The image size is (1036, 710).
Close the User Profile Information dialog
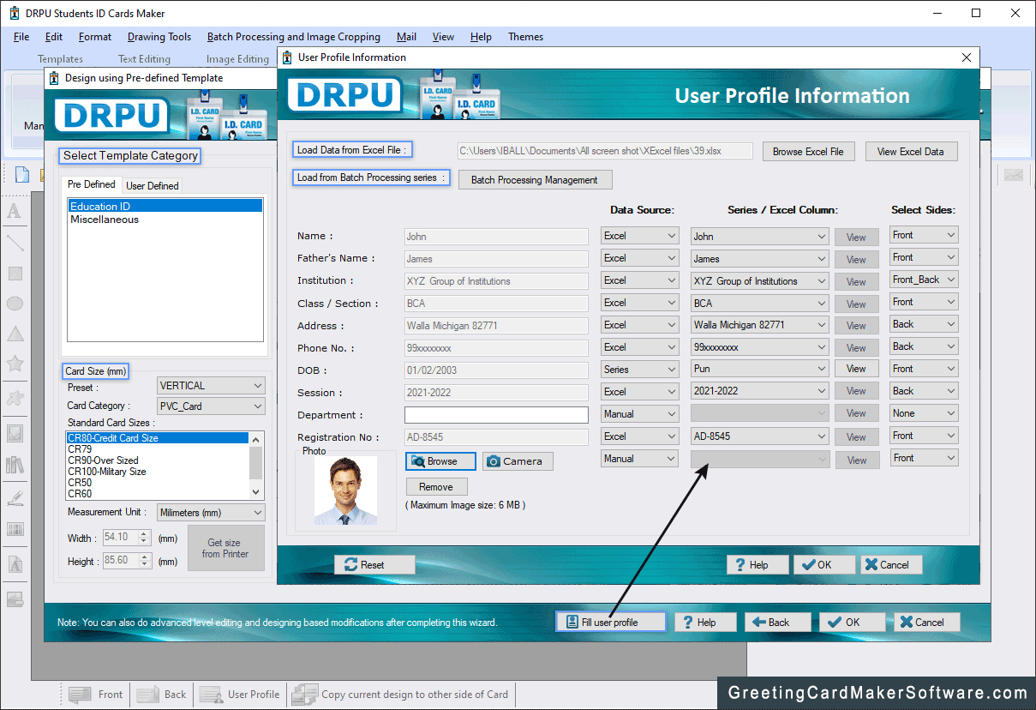click(x=967, y=57)
